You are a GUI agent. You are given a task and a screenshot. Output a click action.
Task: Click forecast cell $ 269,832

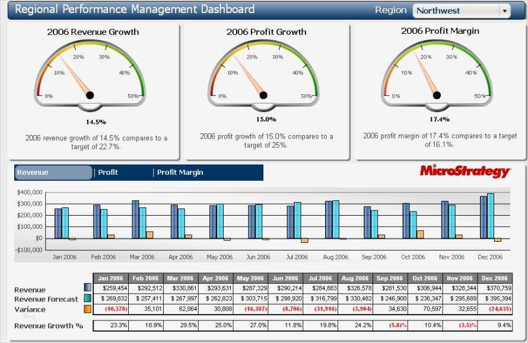(x=110, y=299)
